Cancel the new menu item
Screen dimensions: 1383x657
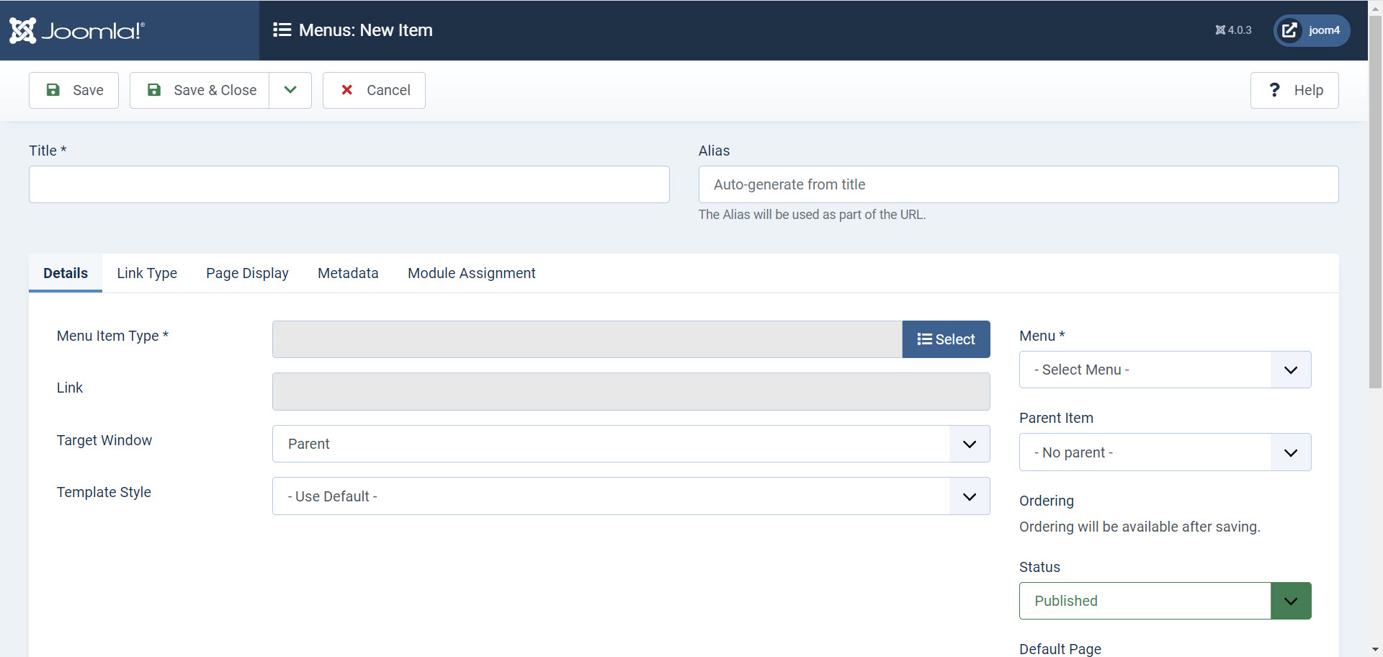click(374, 90)
